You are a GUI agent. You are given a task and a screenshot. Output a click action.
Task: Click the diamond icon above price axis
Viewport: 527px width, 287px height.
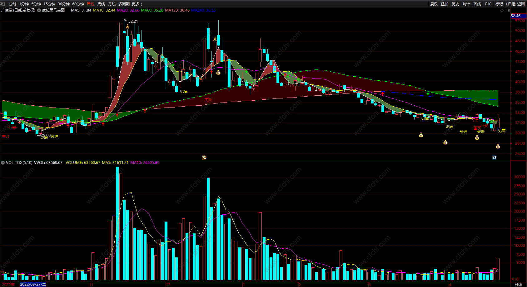502,10
